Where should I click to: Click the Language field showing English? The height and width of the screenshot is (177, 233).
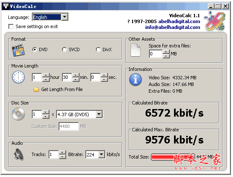point(47,17)
